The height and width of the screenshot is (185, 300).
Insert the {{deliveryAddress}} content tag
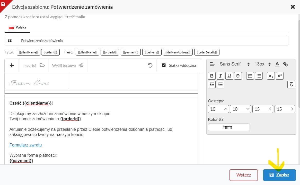[178, 52]
